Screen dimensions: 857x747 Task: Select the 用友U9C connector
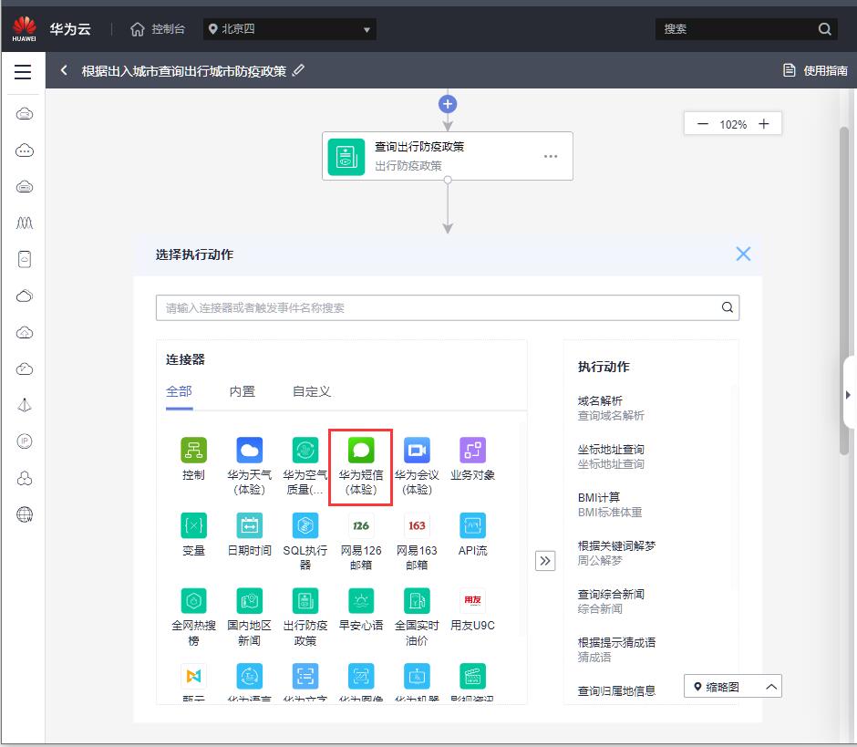[472, 610]
